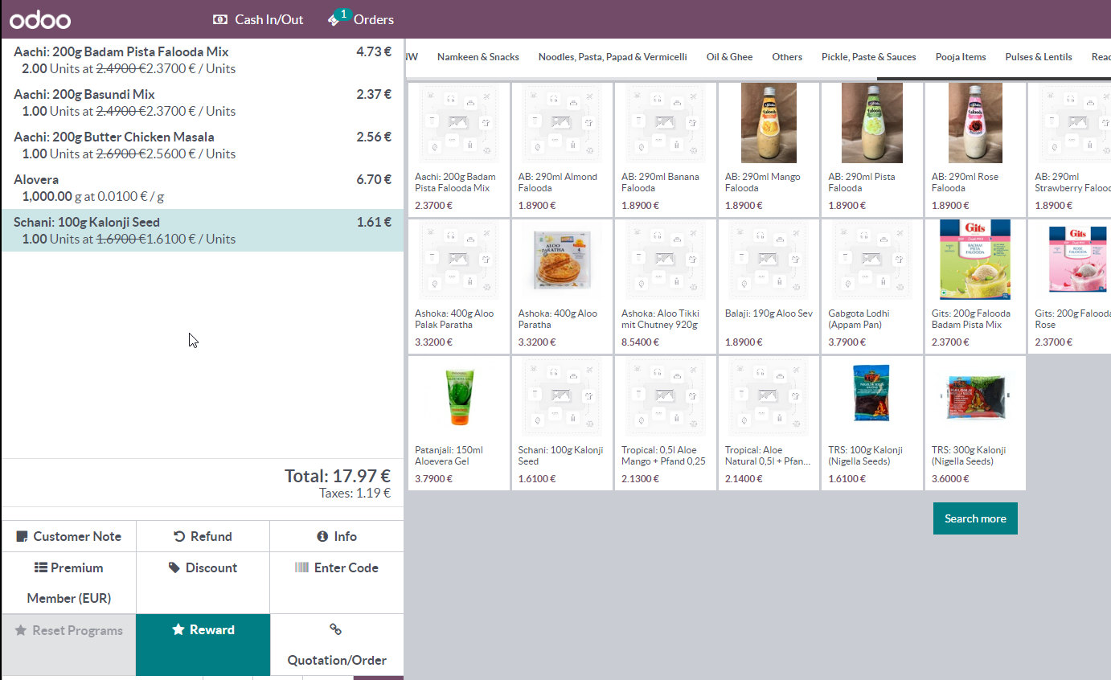The image size is (1111, 680).
Task: Add Gits 200g Falooda Badam Pista Mix
Action: 975,286
